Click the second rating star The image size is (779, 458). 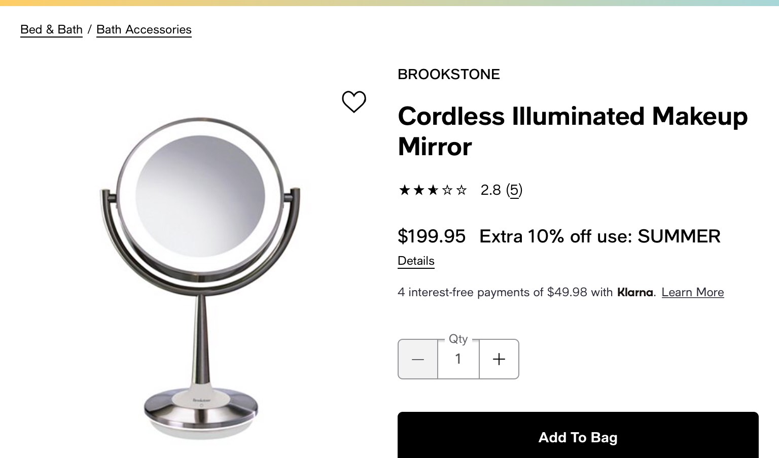[x=419, y=190]
